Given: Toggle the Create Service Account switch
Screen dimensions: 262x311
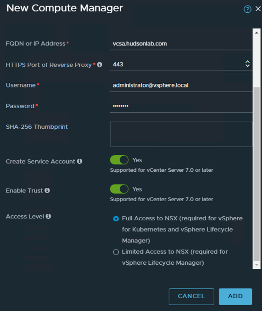Looking at the screenshot, I should click(119, 160).
